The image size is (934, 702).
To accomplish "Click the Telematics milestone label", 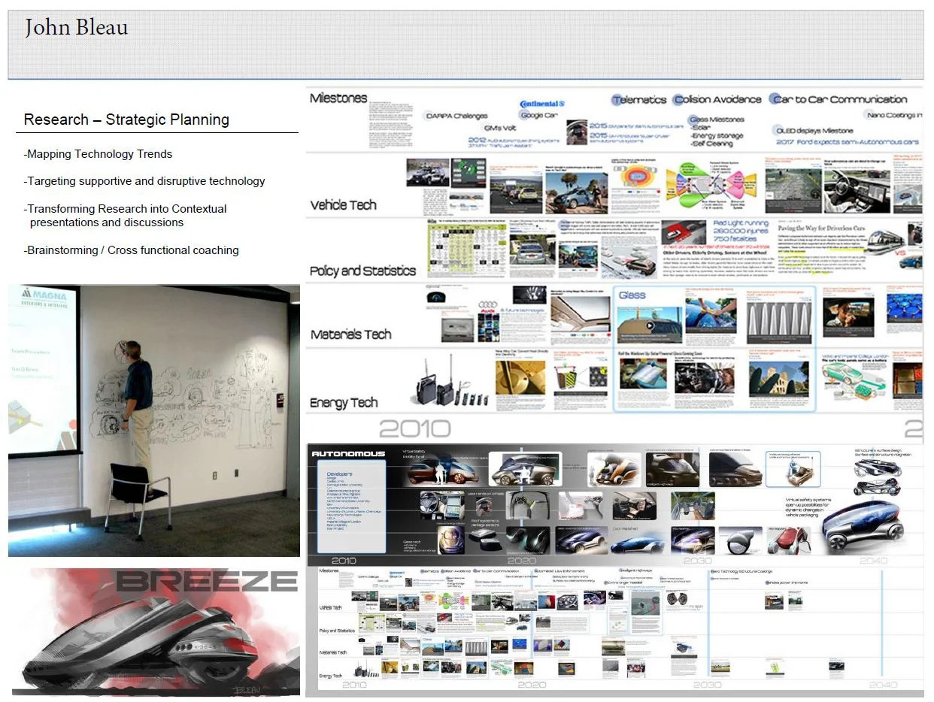I will [x=638, y=99].
